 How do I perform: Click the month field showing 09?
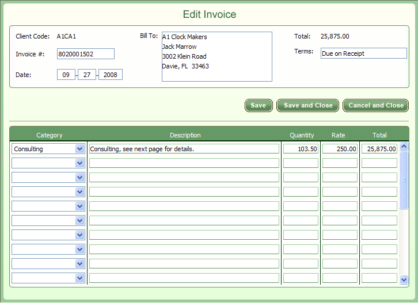click(x=66, y=75)
